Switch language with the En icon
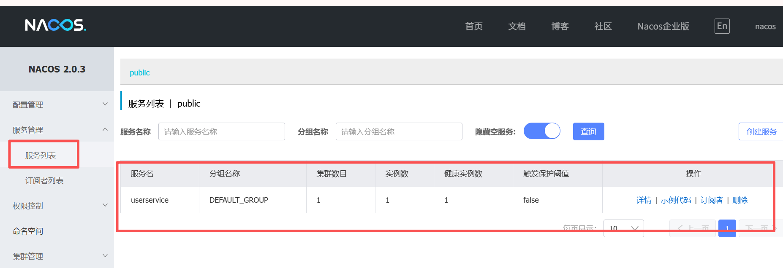783x268 pixels. coord(722,26)
